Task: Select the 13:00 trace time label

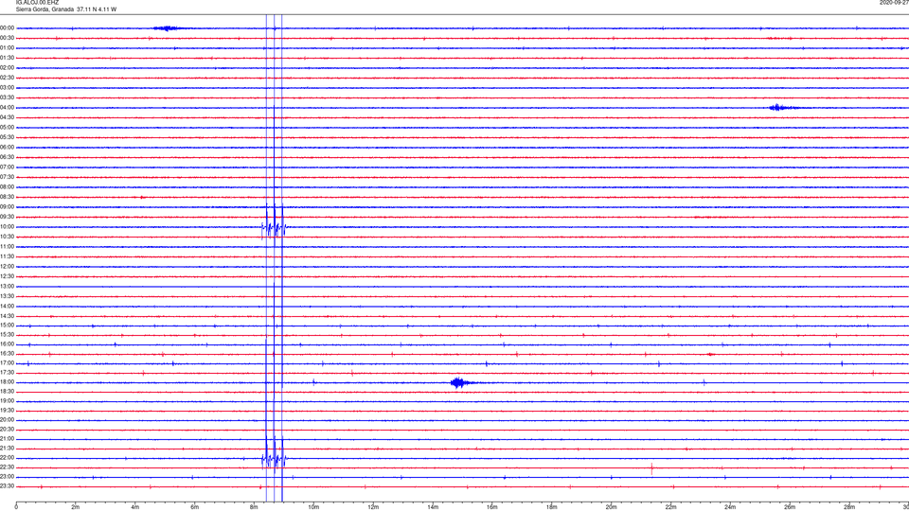Action: point(8,286)
